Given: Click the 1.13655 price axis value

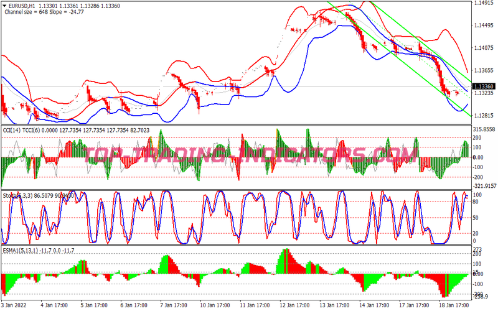Looking at the screenshot, I should click(x=484, y=70).
